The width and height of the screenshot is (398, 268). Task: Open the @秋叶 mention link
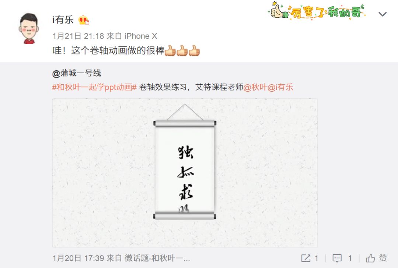coord(255,87)
